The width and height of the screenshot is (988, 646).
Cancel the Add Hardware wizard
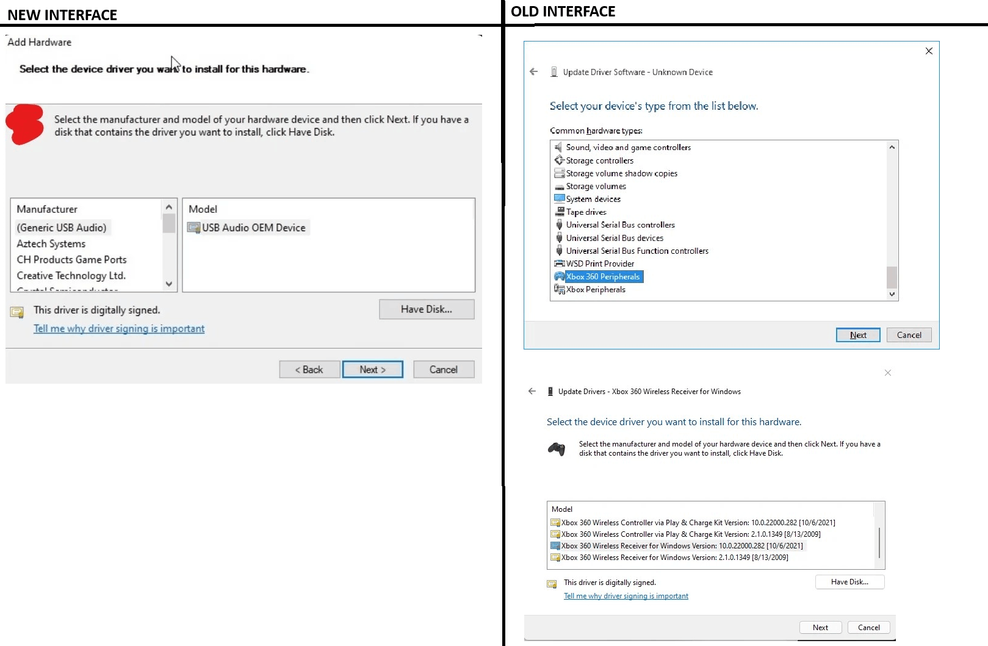coord(444,369)
